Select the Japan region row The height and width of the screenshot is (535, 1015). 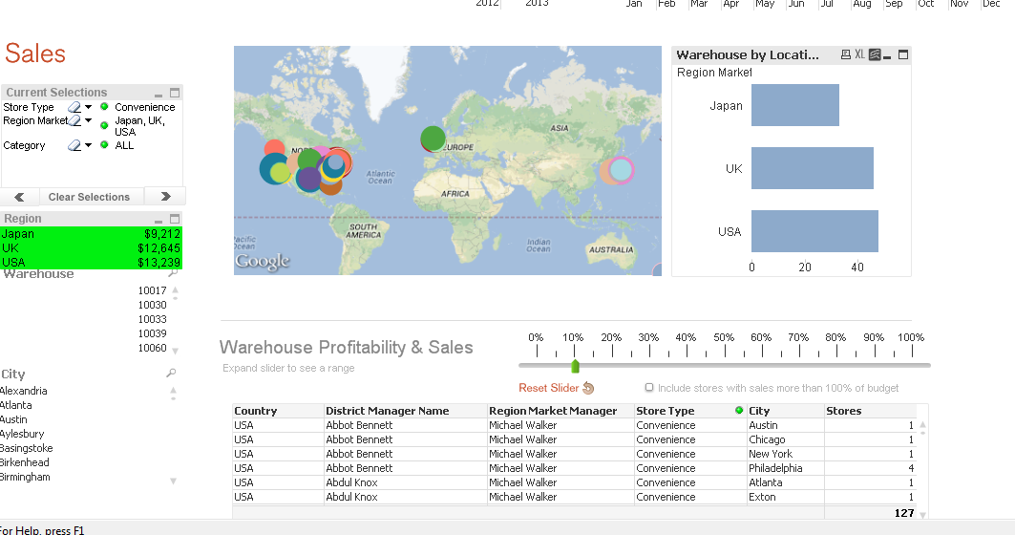point(91,234)
